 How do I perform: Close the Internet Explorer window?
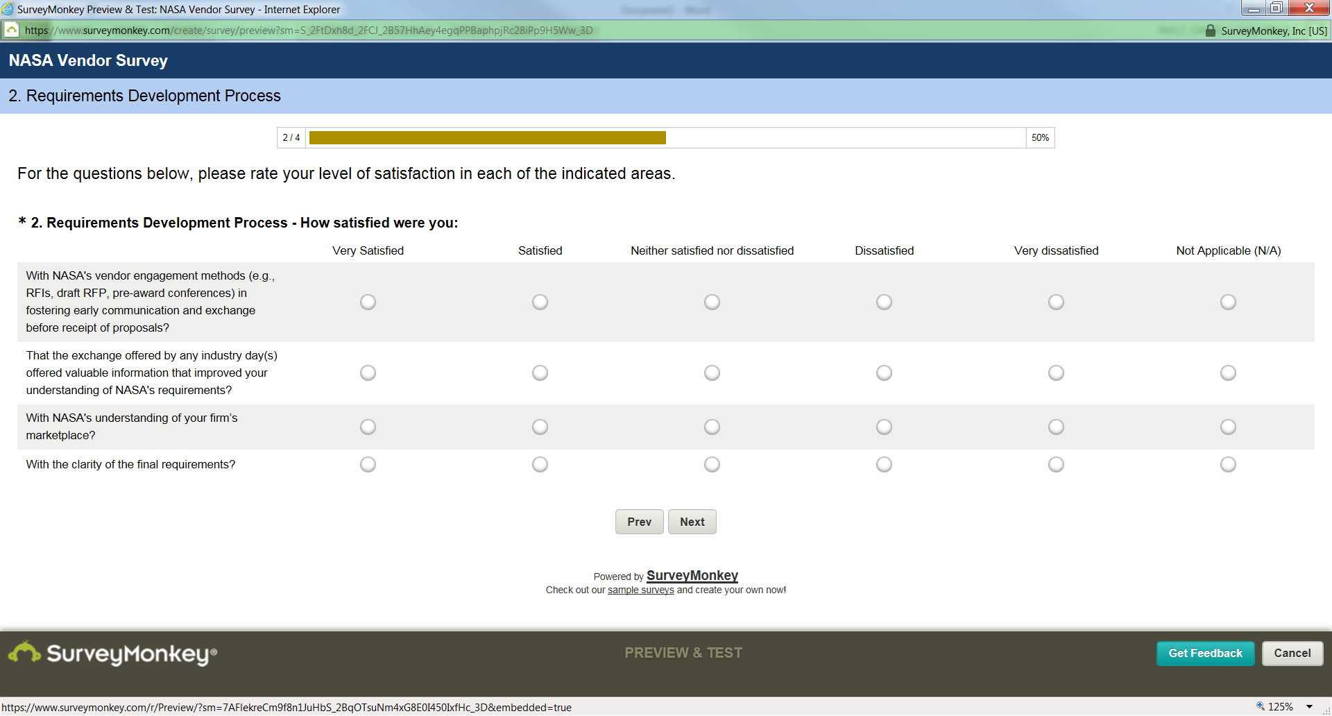1308,8
